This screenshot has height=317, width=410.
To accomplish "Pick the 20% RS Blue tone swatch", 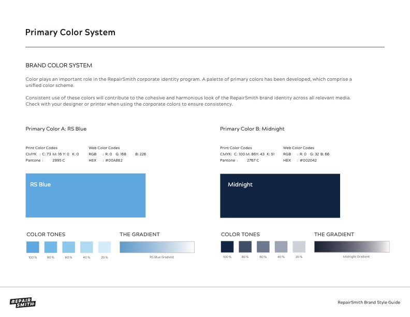I will [104, 247].
